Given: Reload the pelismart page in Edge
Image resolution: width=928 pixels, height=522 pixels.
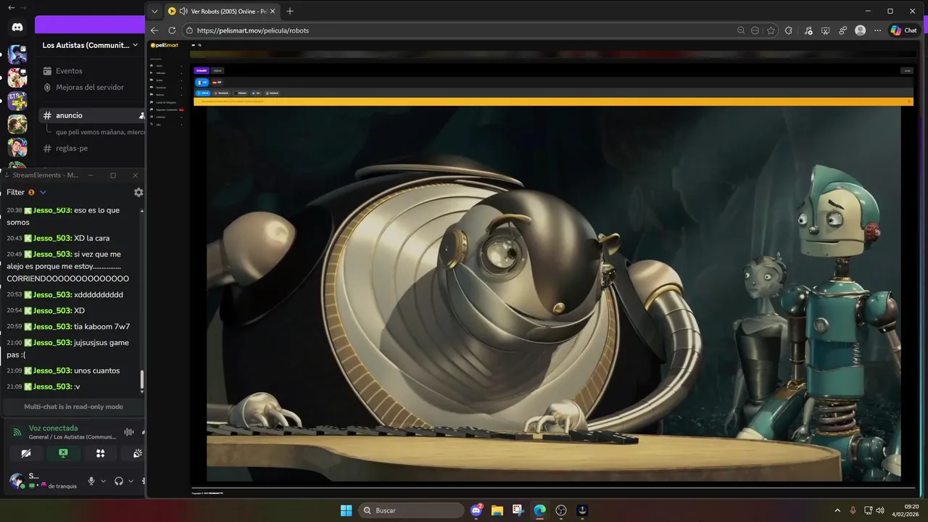Looking at the screenshot, I should click(x=172, y=30).
